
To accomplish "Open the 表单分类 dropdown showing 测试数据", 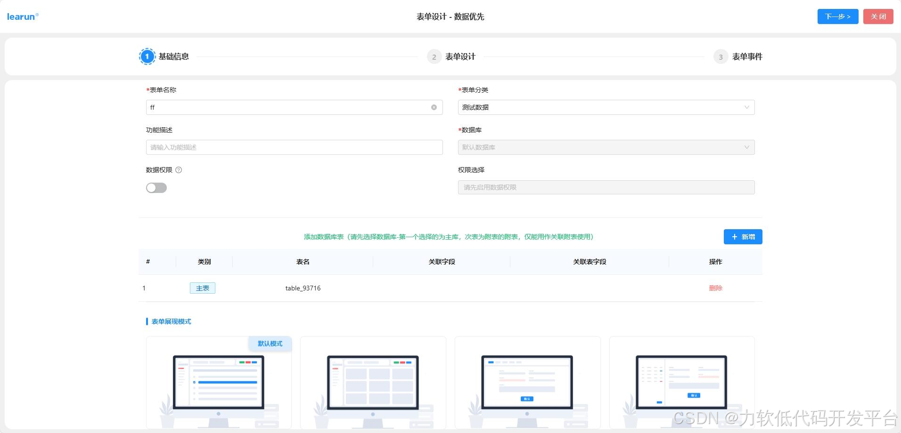I will pyautogui.click(x=606, y=107).
